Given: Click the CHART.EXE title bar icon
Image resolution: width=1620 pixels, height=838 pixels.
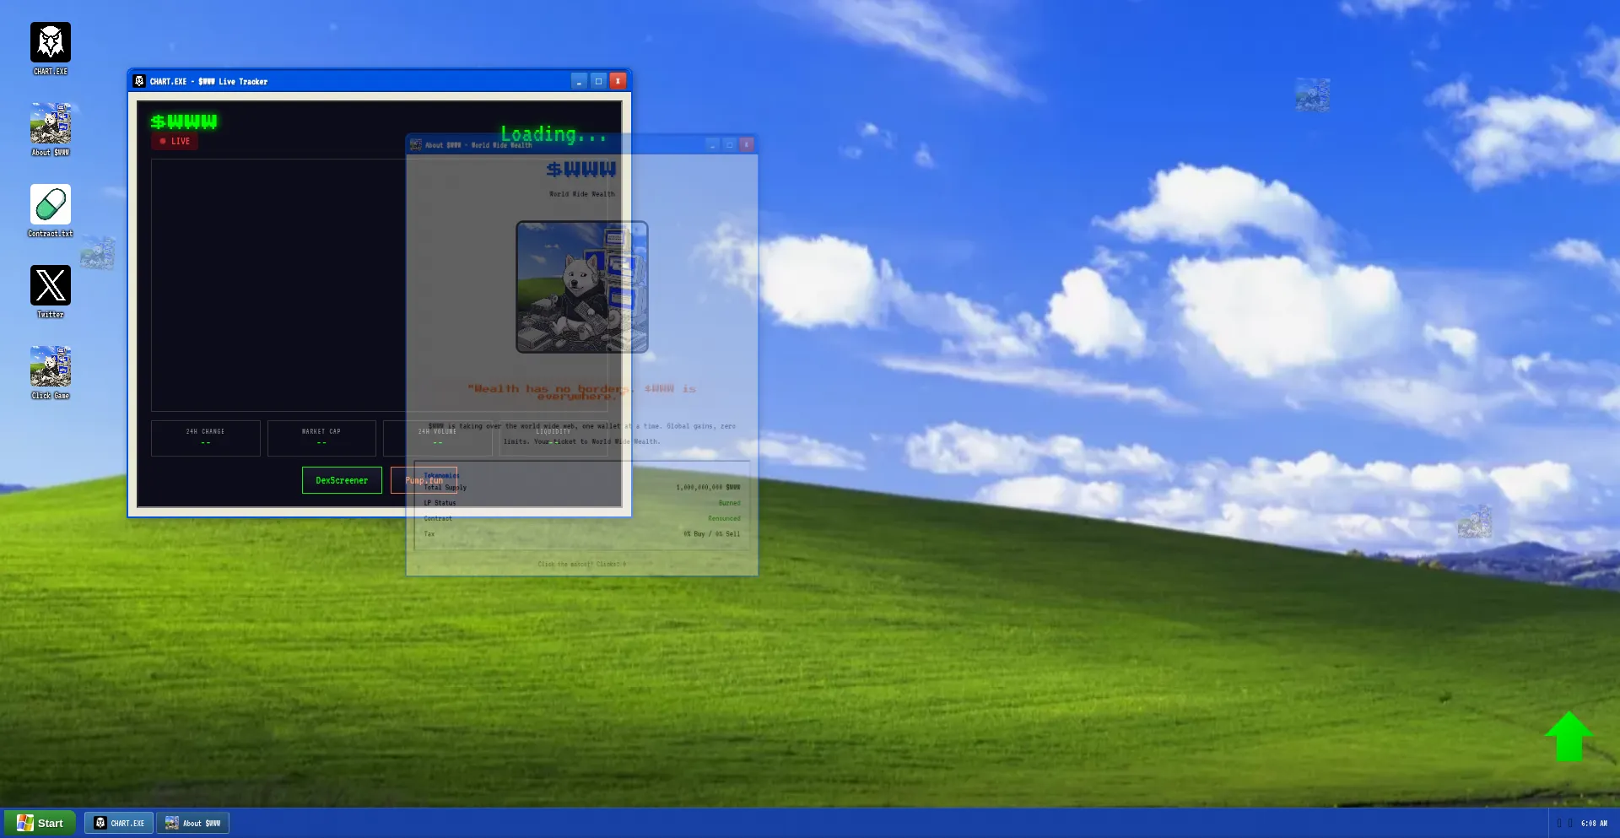Looking at the screenshot, I should 140,81.
